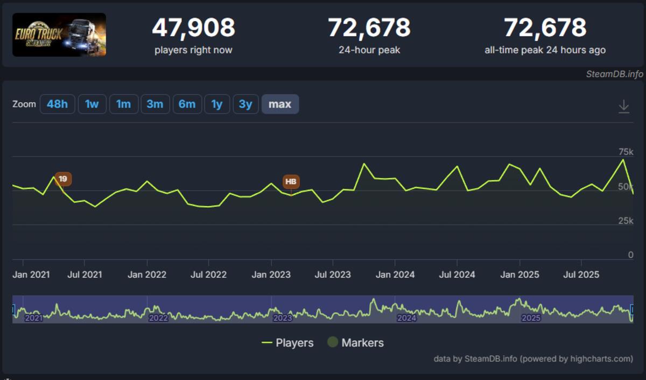Viewport: 646px width, 380px height.
Task: Click the HB marker on chart
Action: [x=291, y=181]
